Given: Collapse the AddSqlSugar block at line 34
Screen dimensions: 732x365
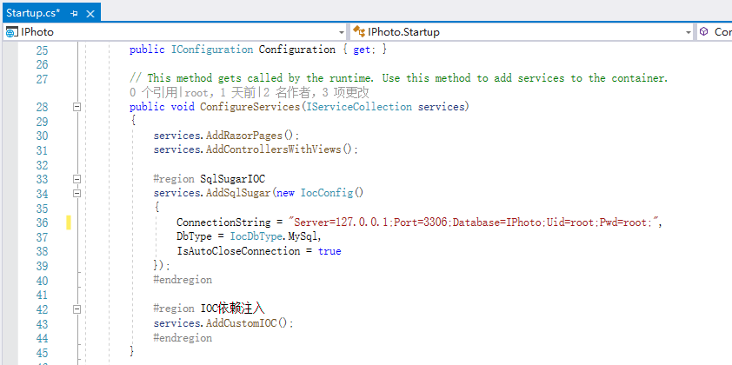Looking at the screenshot, I should tap(77, 193).
